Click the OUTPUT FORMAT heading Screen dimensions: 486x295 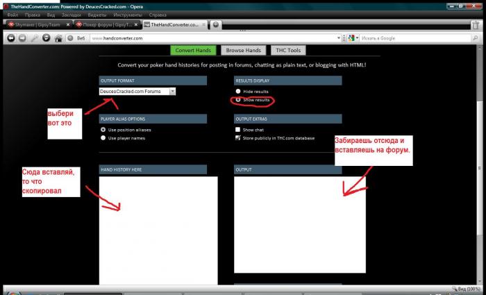(x=153, y=81)
